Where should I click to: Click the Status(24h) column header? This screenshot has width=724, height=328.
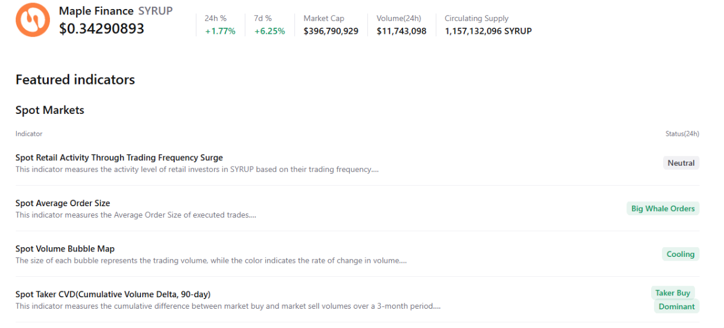point(678,134)
